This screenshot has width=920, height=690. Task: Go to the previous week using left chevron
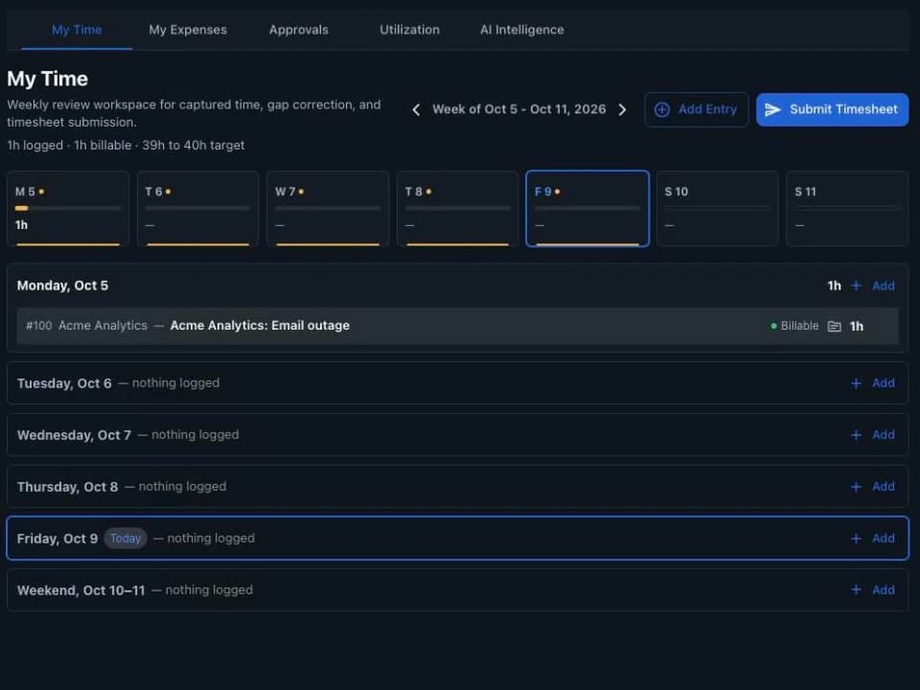tap(416, 109)
